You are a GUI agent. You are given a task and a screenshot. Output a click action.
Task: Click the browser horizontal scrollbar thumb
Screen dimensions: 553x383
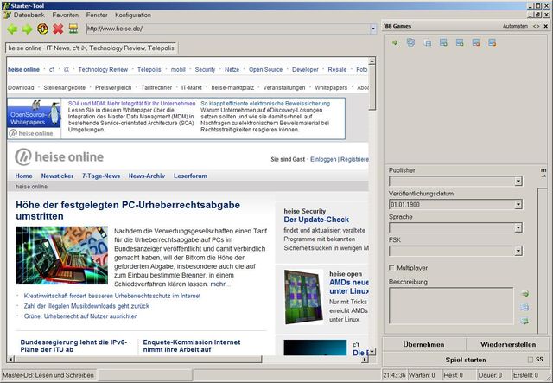pyautogui.click(x=138, y=360)
